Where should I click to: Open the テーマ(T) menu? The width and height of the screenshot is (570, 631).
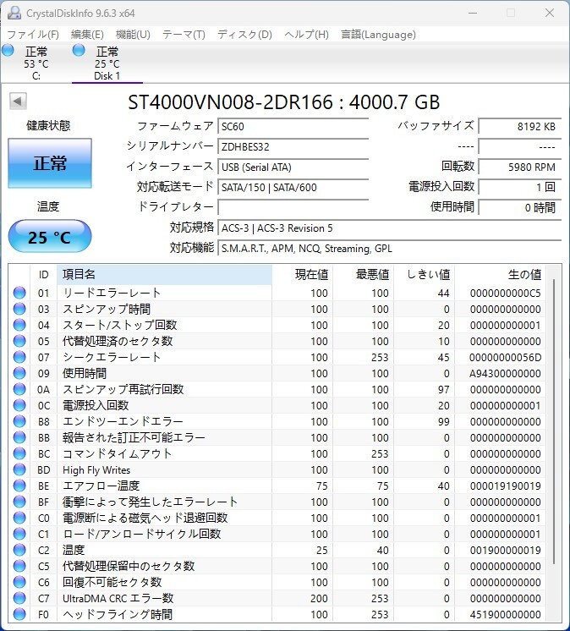click(x=184, y=35)
